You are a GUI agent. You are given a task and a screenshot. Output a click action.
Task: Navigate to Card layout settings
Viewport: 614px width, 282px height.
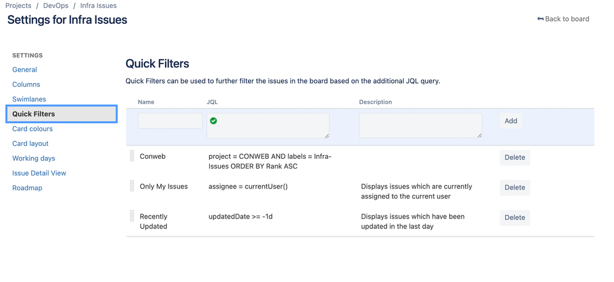[31, 143]
